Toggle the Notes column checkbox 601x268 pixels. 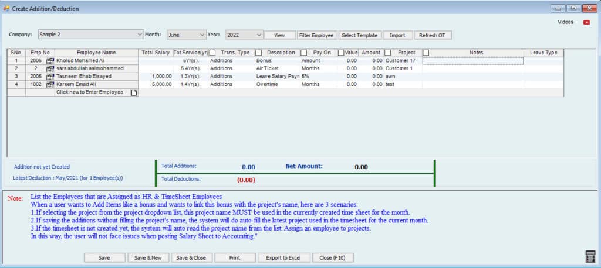click(x=426, y=53)
